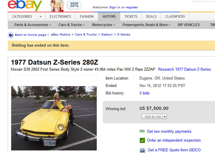Image resolution: width=215 pixels, height=153 pixels.
Task: Click the green money payments icon
Action: pyautogui.click(x=142, y=131)
